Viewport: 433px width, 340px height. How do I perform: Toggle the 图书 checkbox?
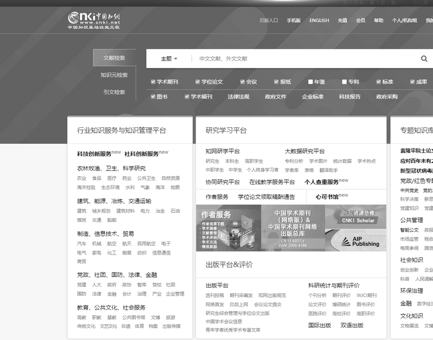(153, 97)
